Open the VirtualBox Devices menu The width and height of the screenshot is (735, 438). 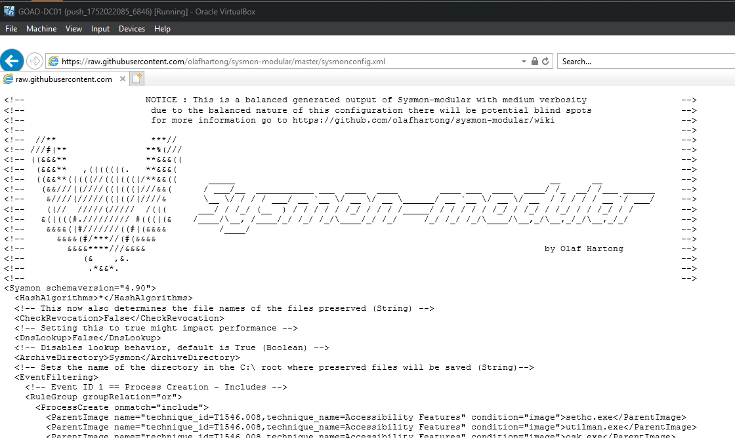pyautogui.click(x=132, y=29)
